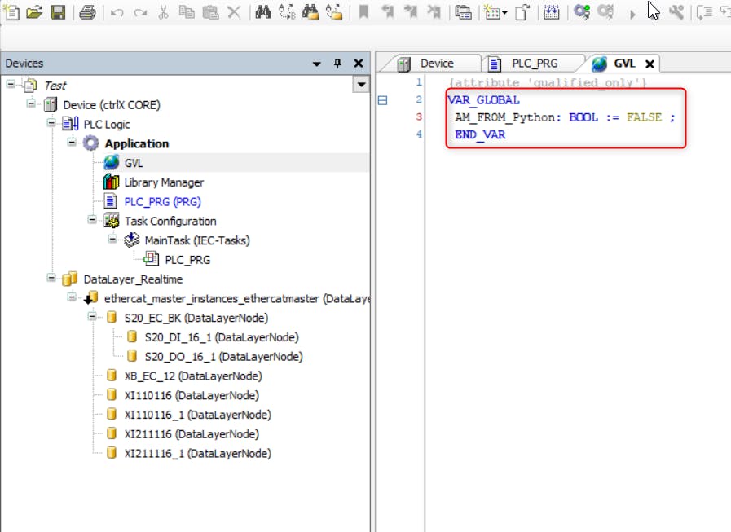Click the wrench tools icon
The width and height of the screenshot is (731, 532).
coord(676,12)
